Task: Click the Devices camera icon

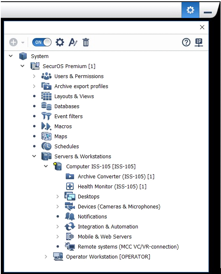Action: click(x=70, y=206)
